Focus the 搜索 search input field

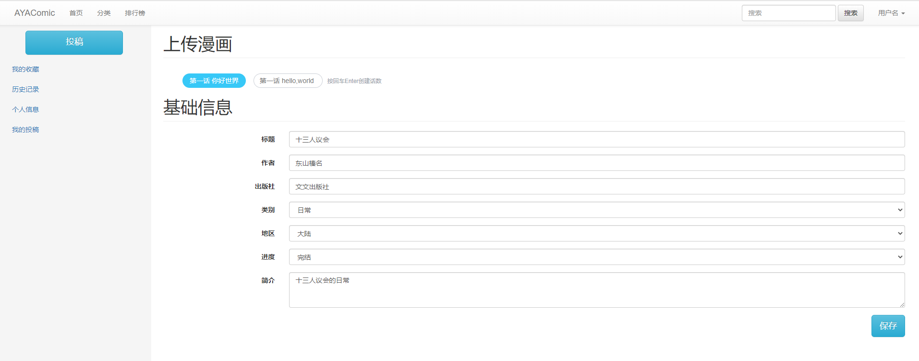[788, 13]
